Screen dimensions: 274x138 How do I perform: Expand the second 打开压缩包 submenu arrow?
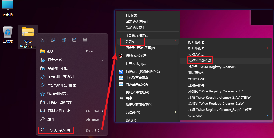tap(267, 48)
